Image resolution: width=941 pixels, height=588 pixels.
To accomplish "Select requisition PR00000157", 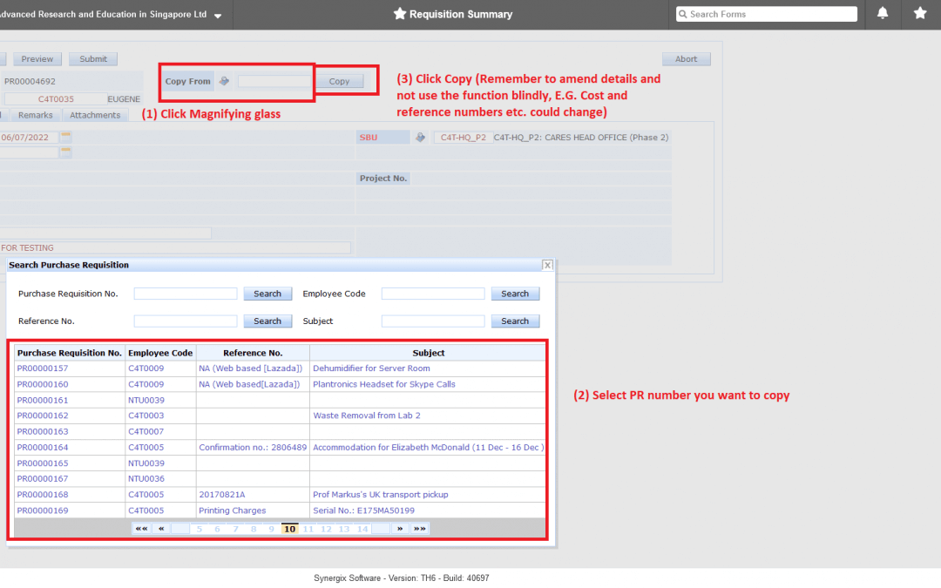I will click(43, 368).
